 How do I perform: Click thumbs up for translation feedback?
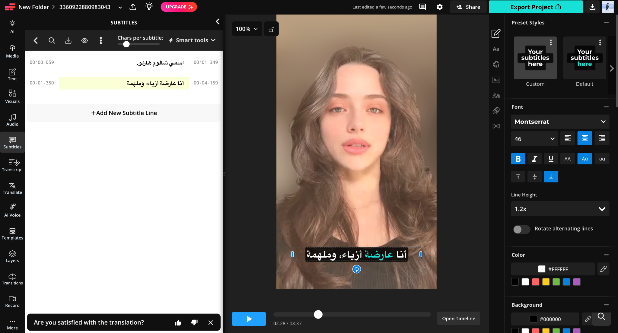coord(178,323)
